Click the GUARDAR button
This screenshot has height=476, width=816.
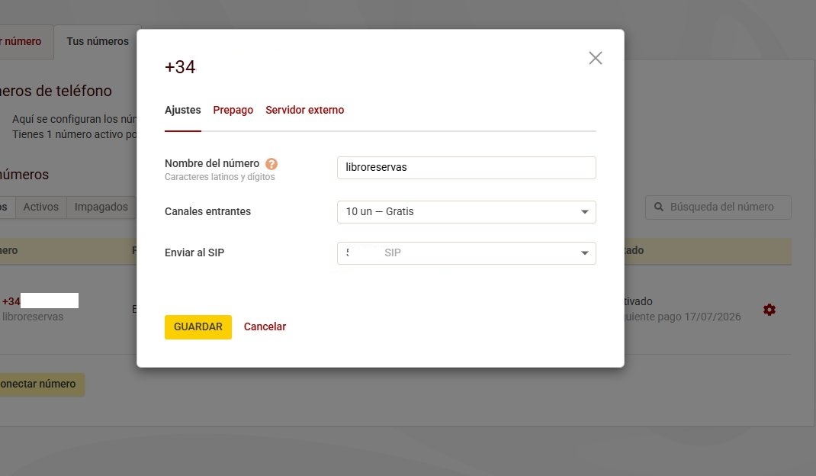pyautogui.click(x=198, y=327)
